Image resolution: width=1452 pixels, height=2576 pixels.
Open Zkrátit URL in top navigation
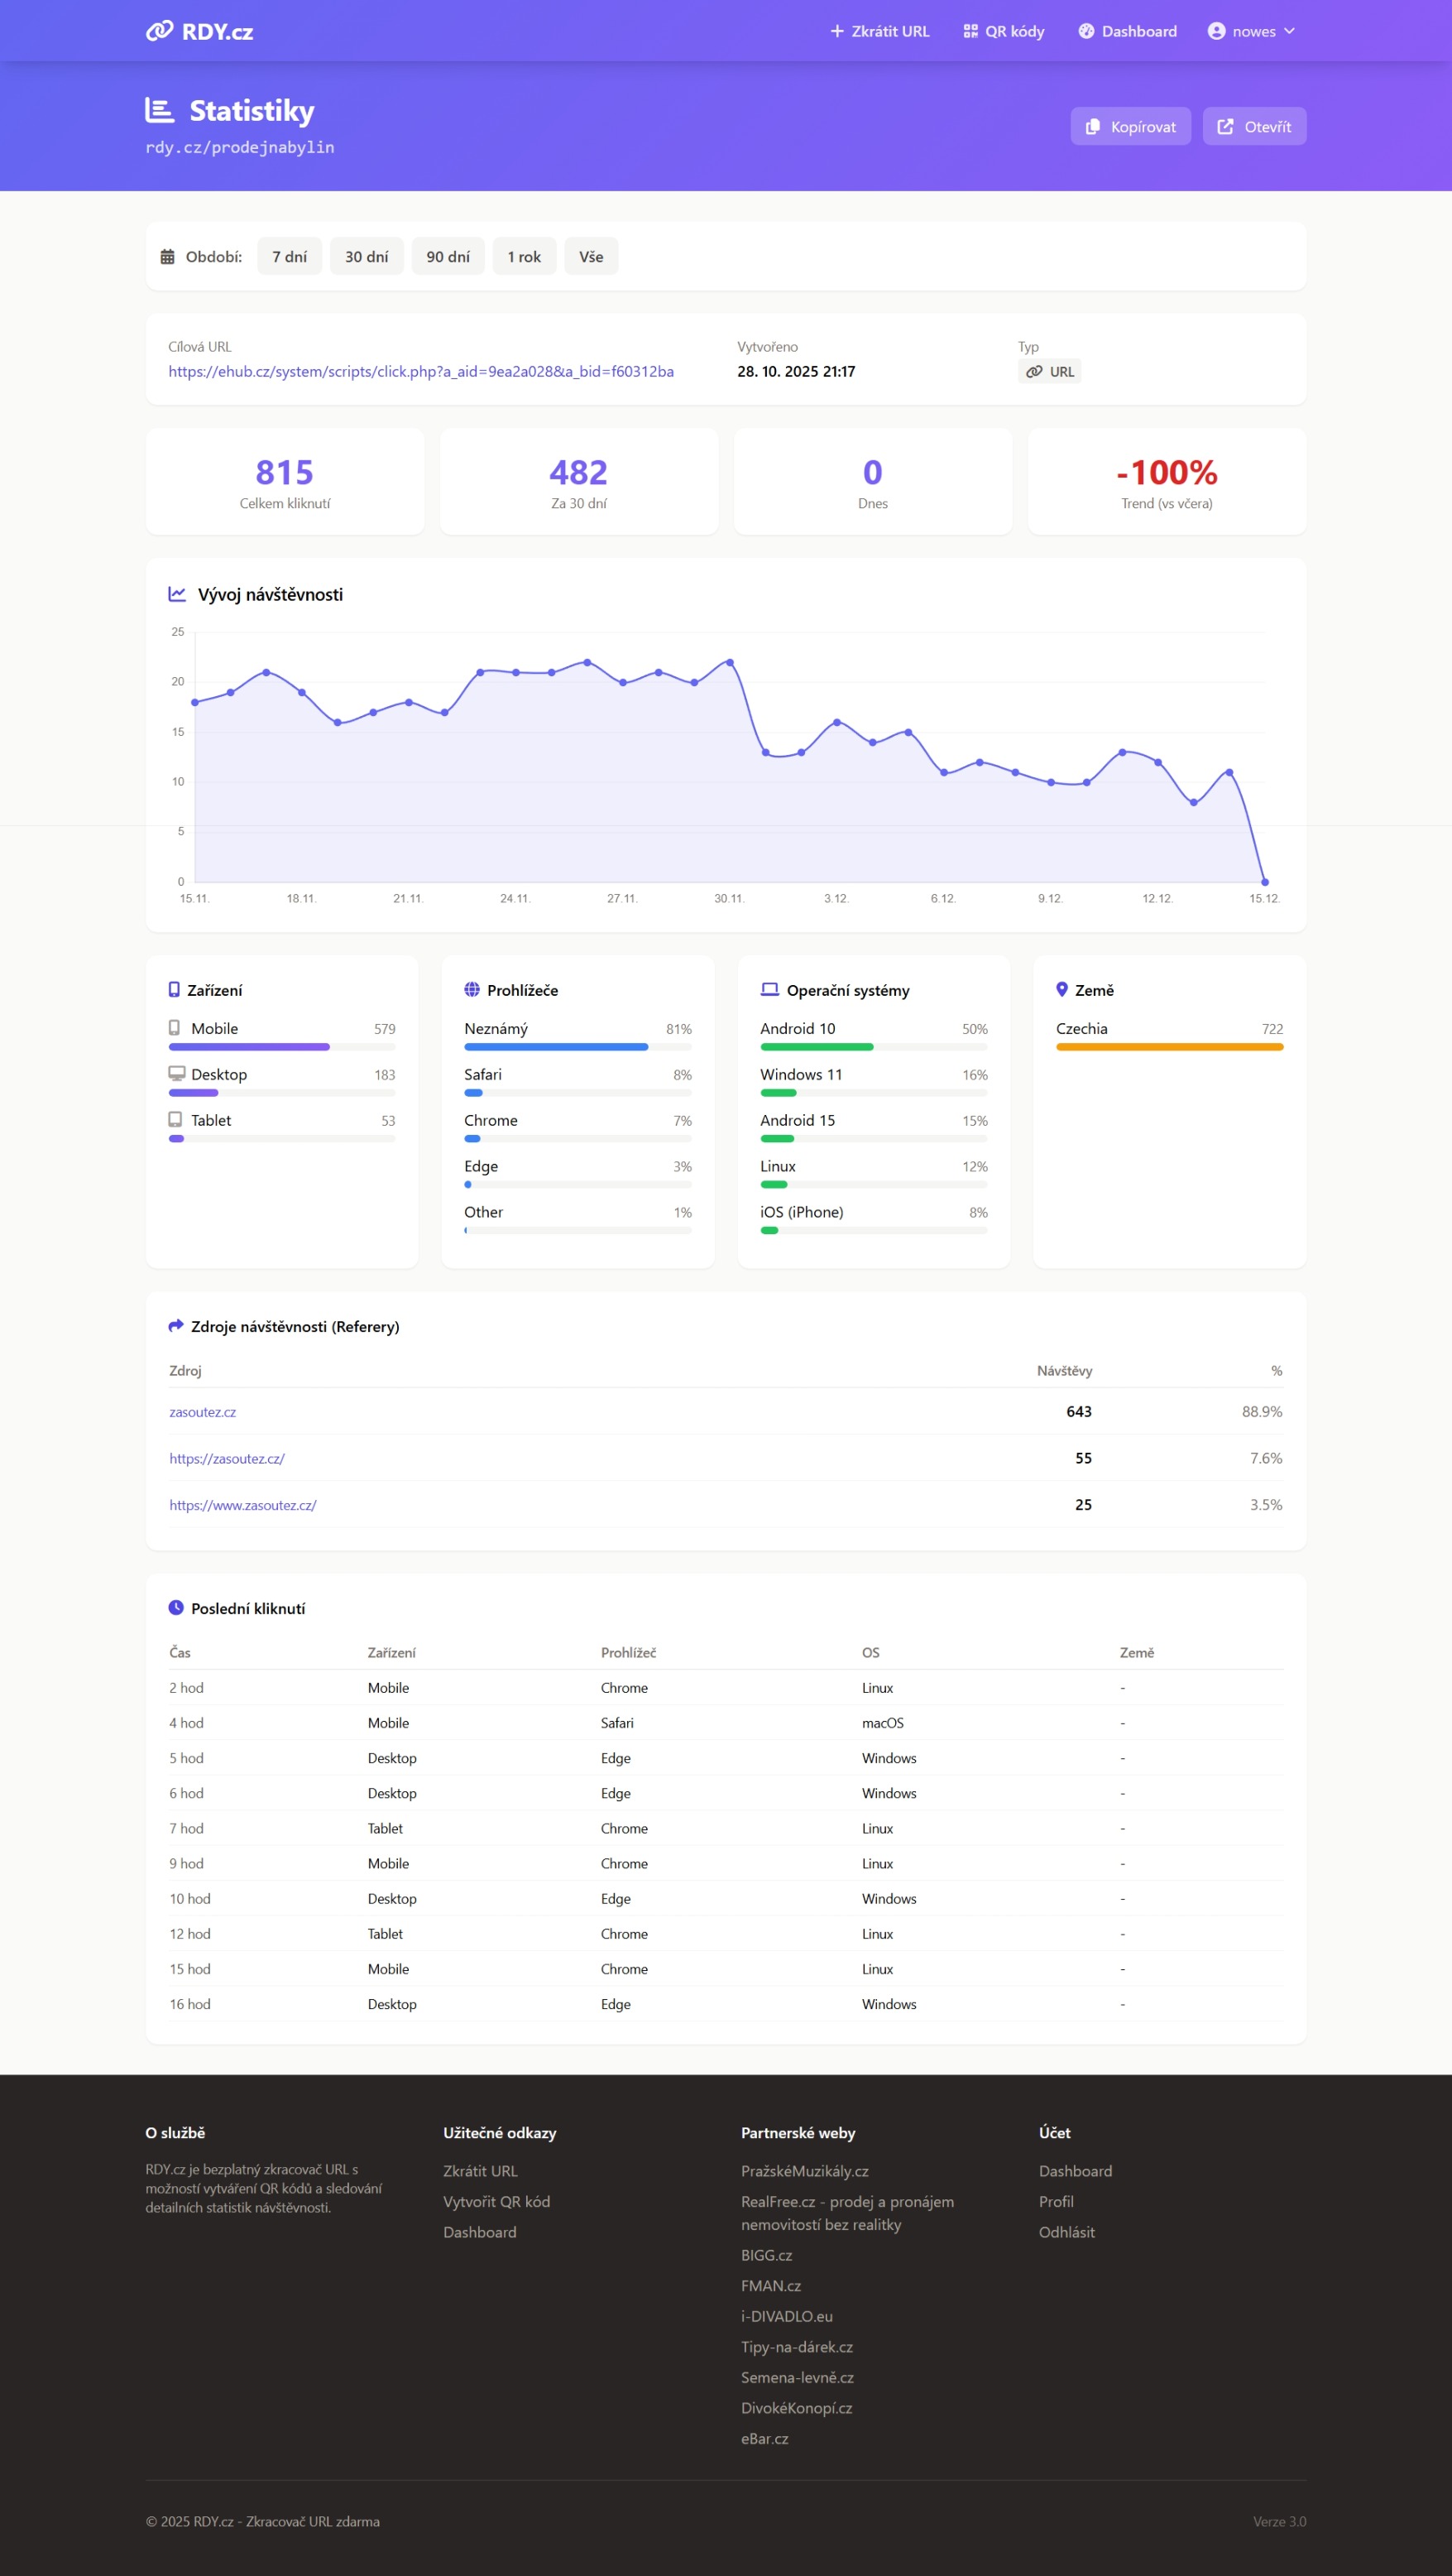point(879,31)
